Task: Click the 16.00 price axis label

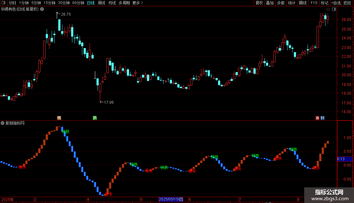Action: click(x=346, y=111)
